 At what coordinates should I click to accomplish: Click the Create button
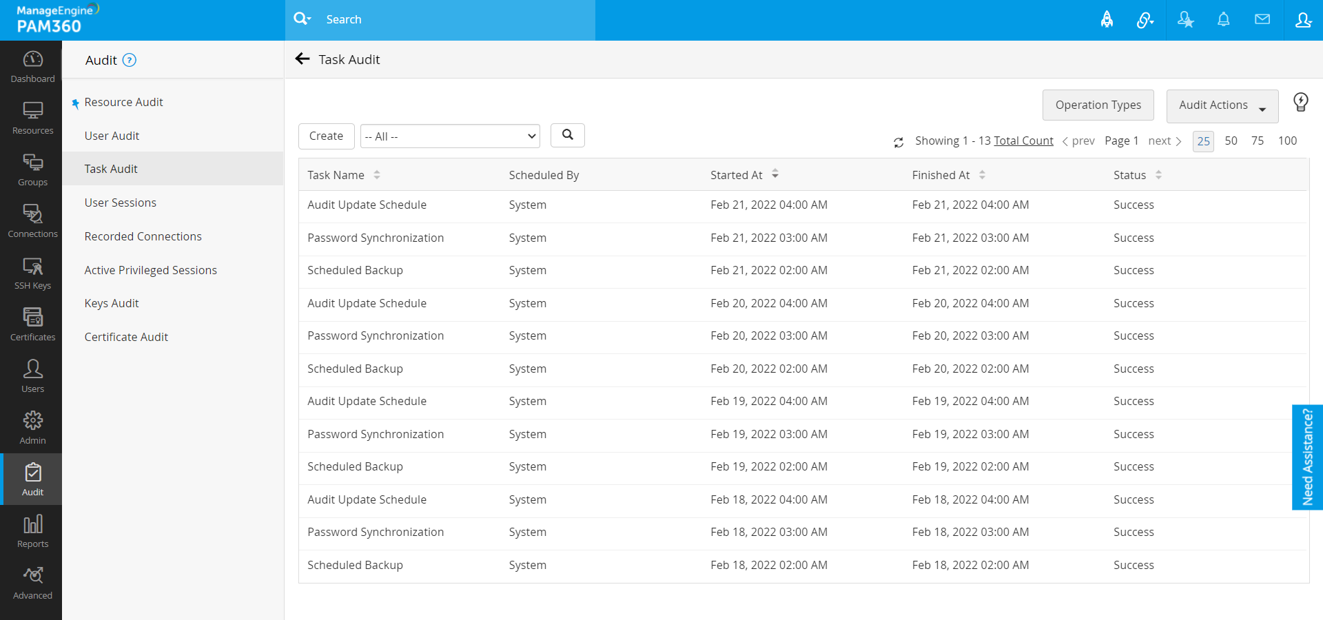pyautogui.click(x=326, y=136)
